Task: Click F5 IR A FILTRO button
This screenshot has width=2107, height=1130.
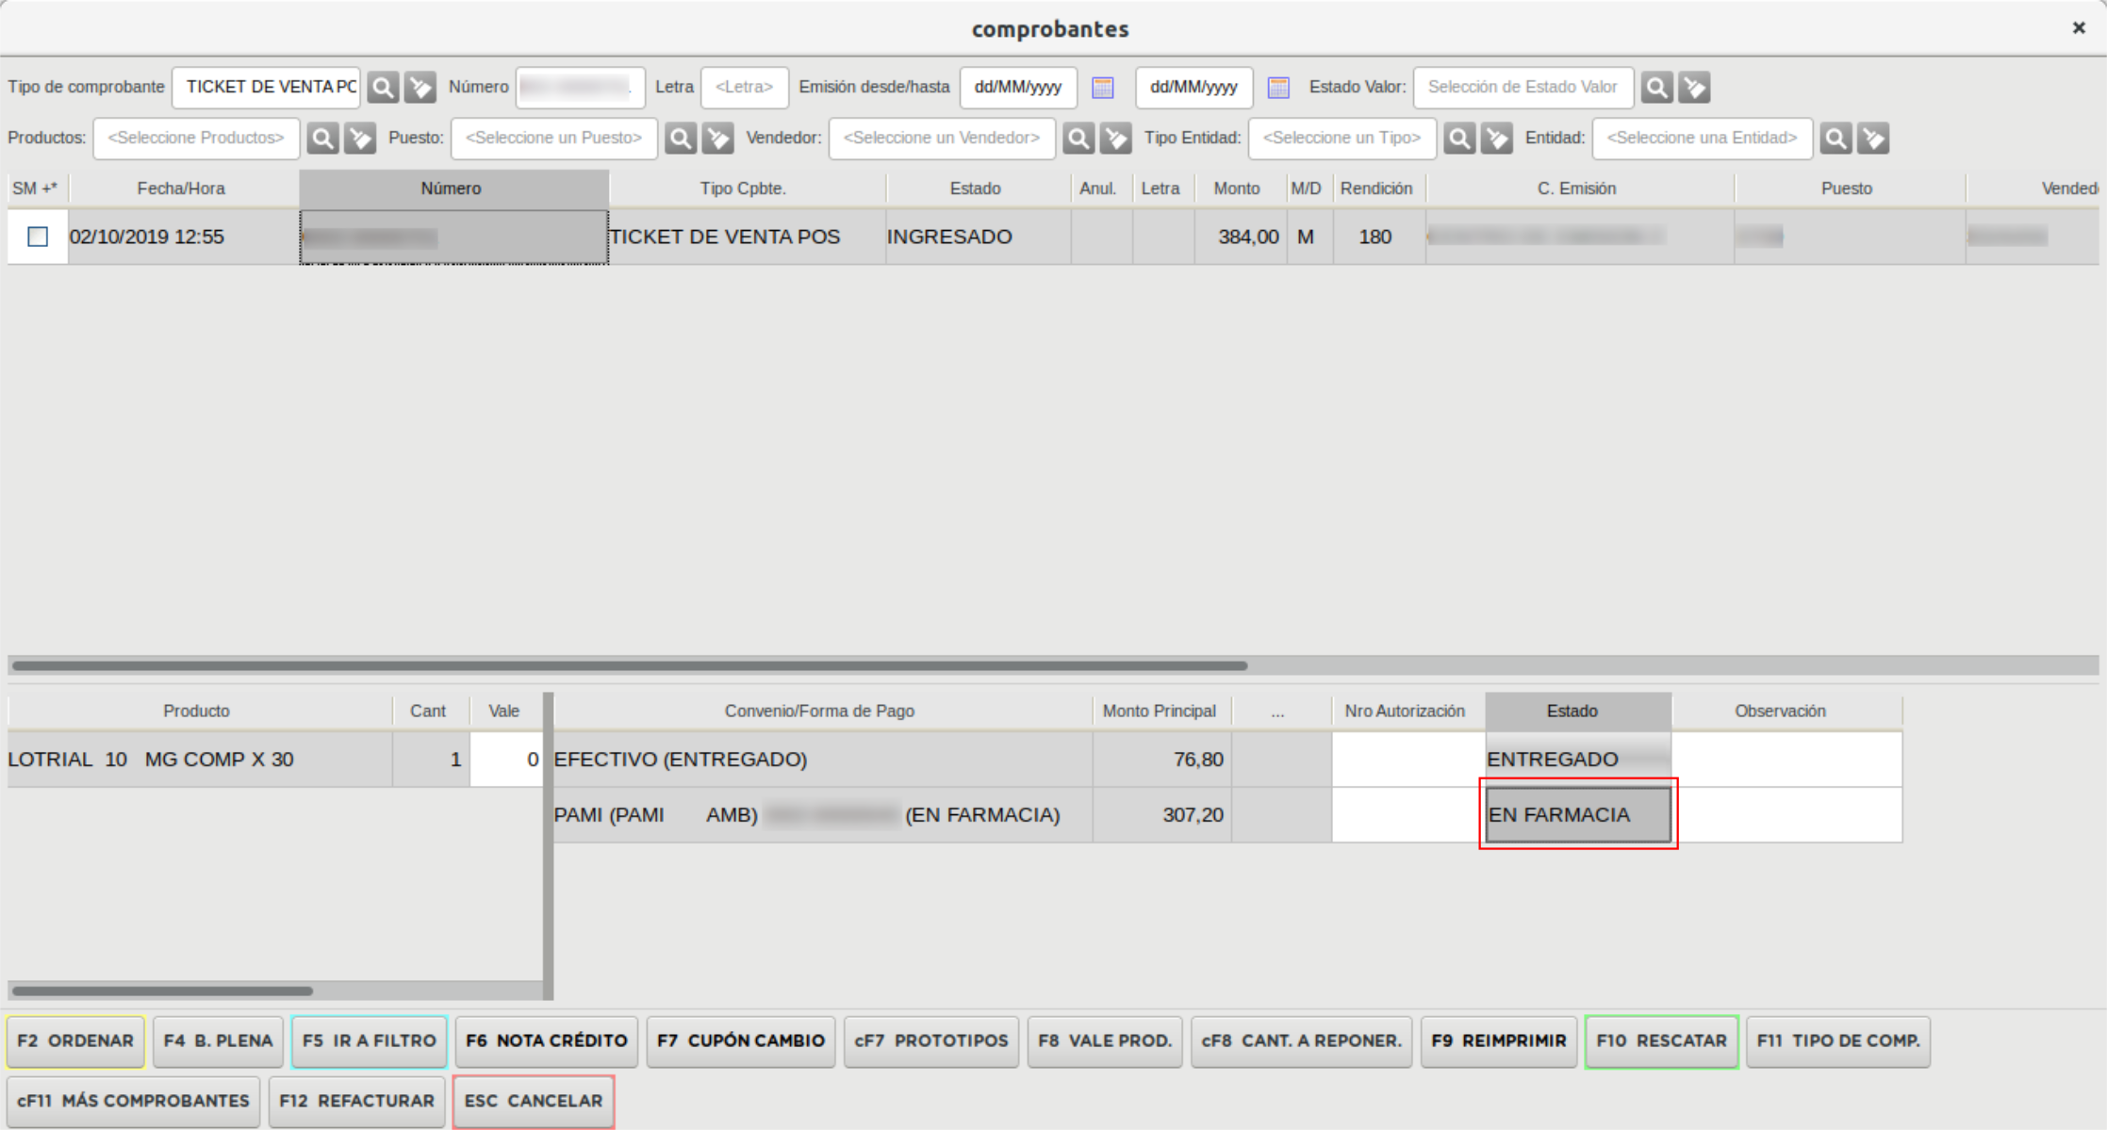Action: pos(370,1041)
